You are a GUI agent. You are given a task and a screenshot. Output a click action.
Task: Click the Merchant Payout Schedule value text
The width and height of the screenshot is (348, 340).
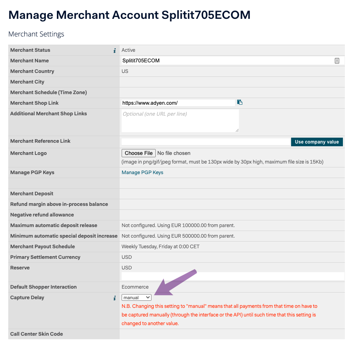coord(160,247)
